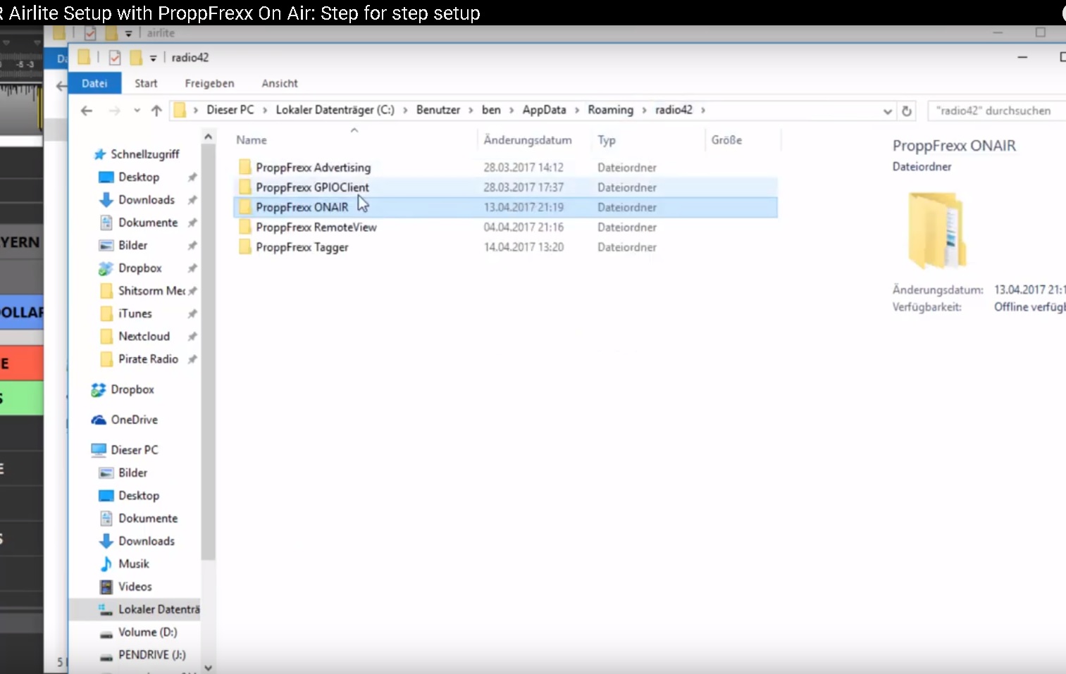Viewport: 1066px width, 674px height.
Task: Select the ProppFrexx Tagger folder
Action: (x=302, y=247)
